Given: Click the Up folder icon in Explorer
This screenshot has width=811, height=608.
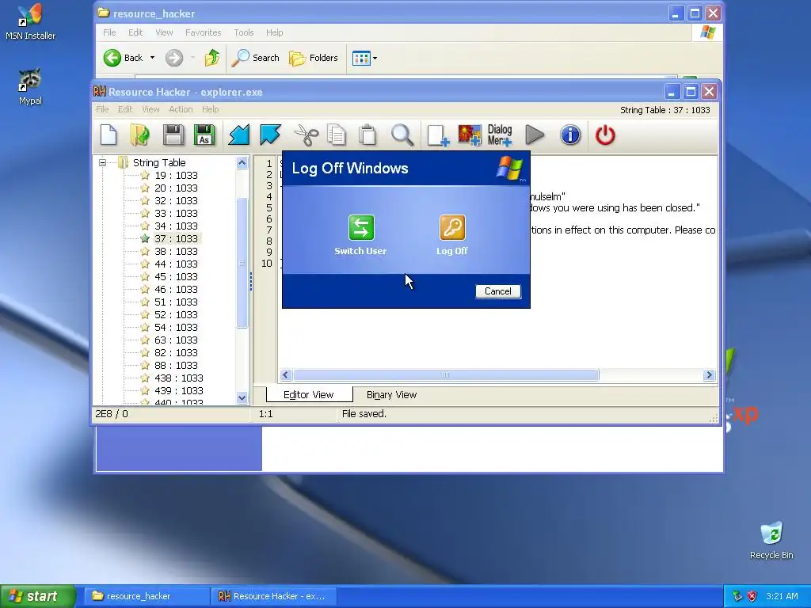Looking at the screenshot, I should [212, 58].
